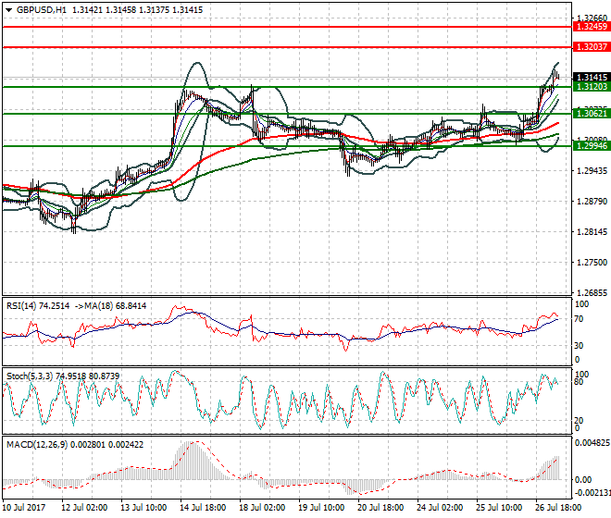Select the 1.26855 price axis value
This screenshot has height=518, width=611.
[592, 293]
